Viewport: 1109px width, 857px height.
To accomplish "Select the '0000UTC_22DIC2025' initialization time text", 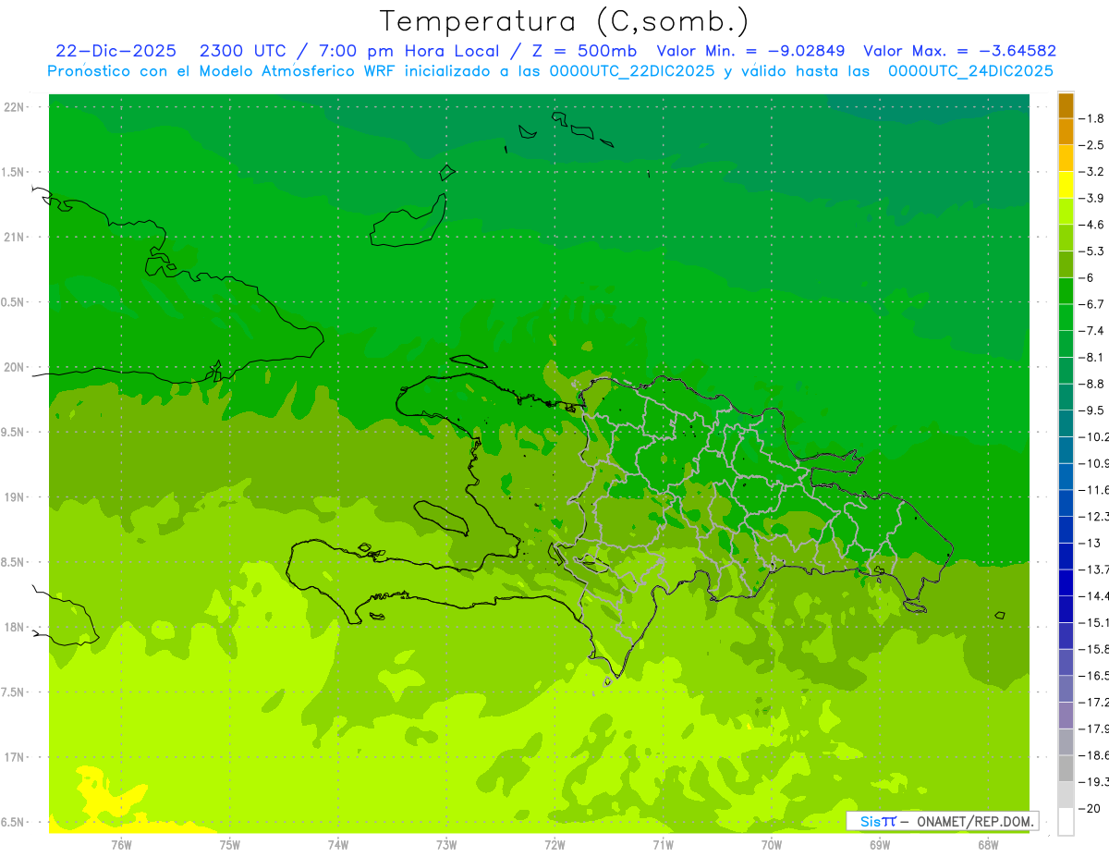I will tap(632, 71).
